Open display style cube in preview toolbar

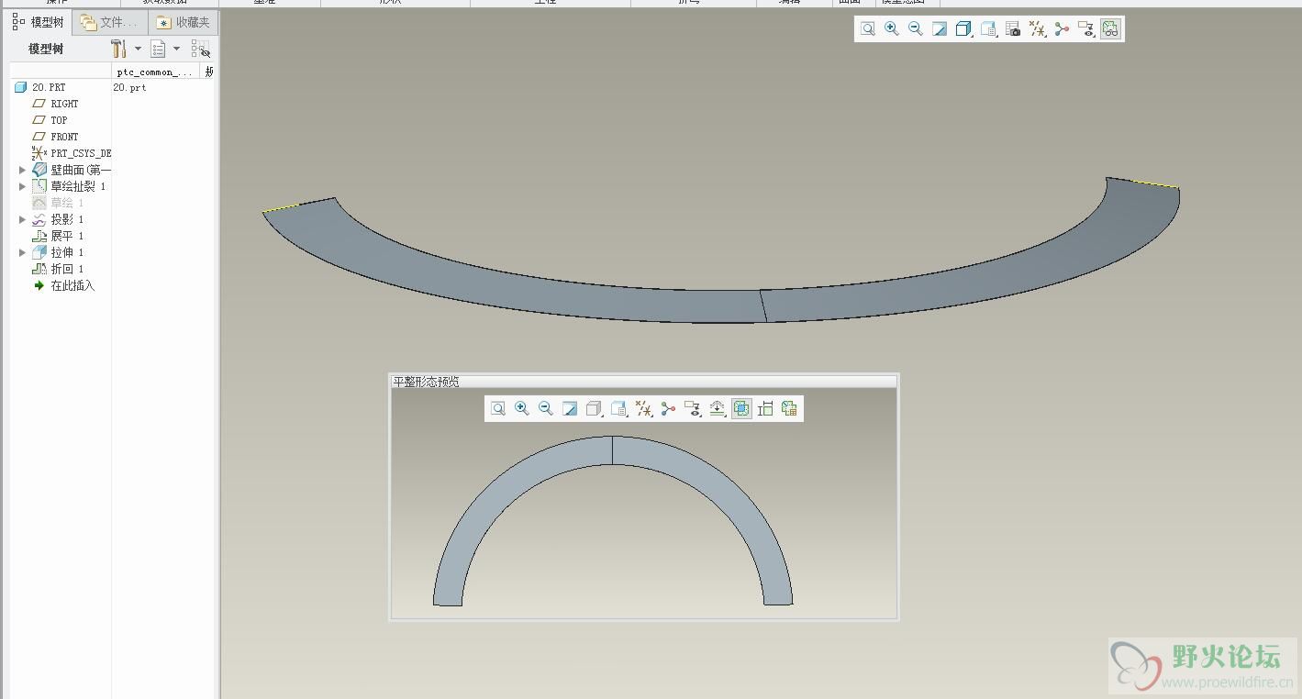pyautogui.click(x=594, y=409)
